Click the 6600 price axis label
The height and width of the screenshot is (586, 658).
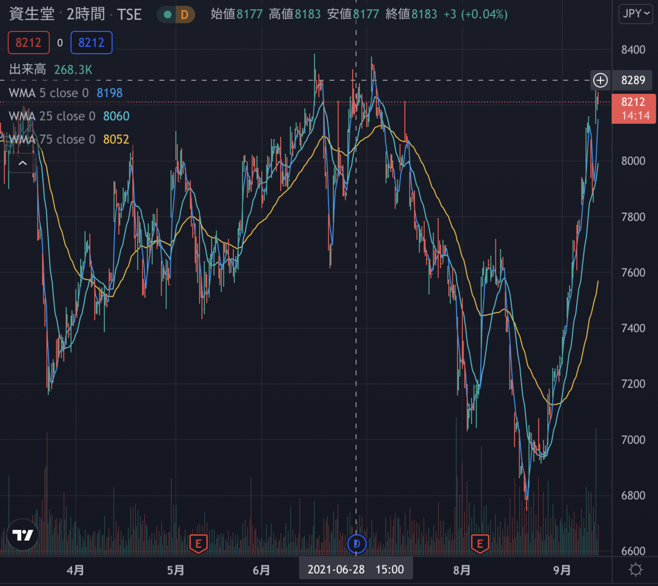pos(633,551)
